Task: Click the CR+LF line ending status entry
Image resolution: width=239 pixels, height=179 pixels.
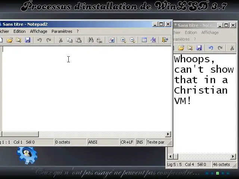Action: click(127, 142)
